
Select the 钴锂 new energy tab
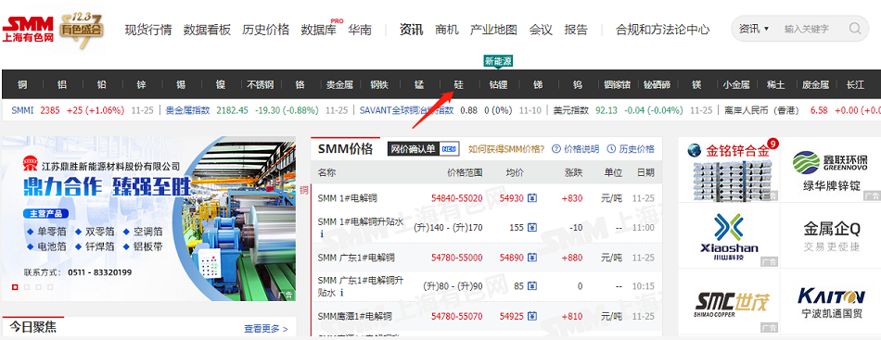[x=498, y=84]
